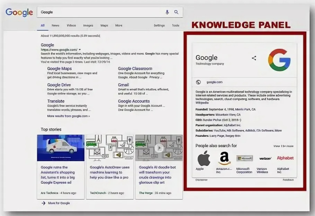Open the Google Accounts sitelink
This screenshot has width=315, height=216.
click(x=134, y=101)
